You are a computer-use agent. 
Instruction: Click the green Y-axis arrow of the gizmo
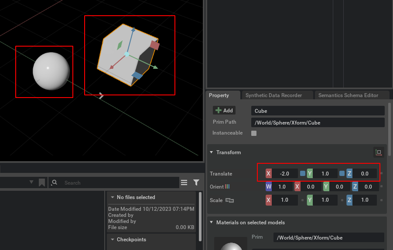[155, 67]
